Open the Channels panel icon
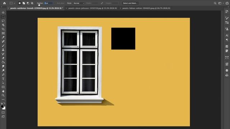The image size is (230, 129). (x=227, y=75)
